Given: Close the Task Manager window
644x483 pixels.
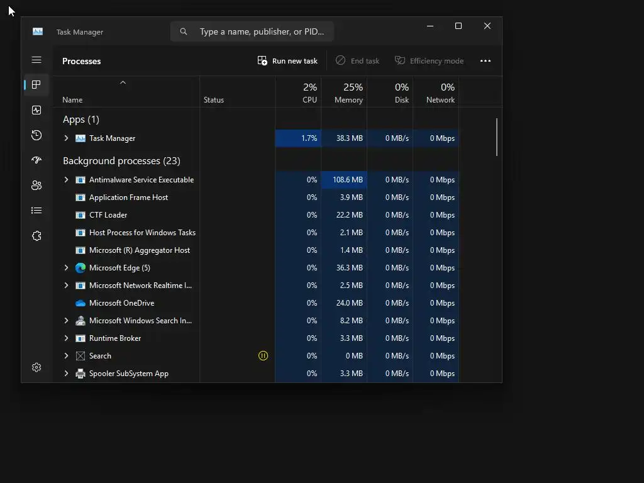Looking at the screenshot, I should (487, 26).
